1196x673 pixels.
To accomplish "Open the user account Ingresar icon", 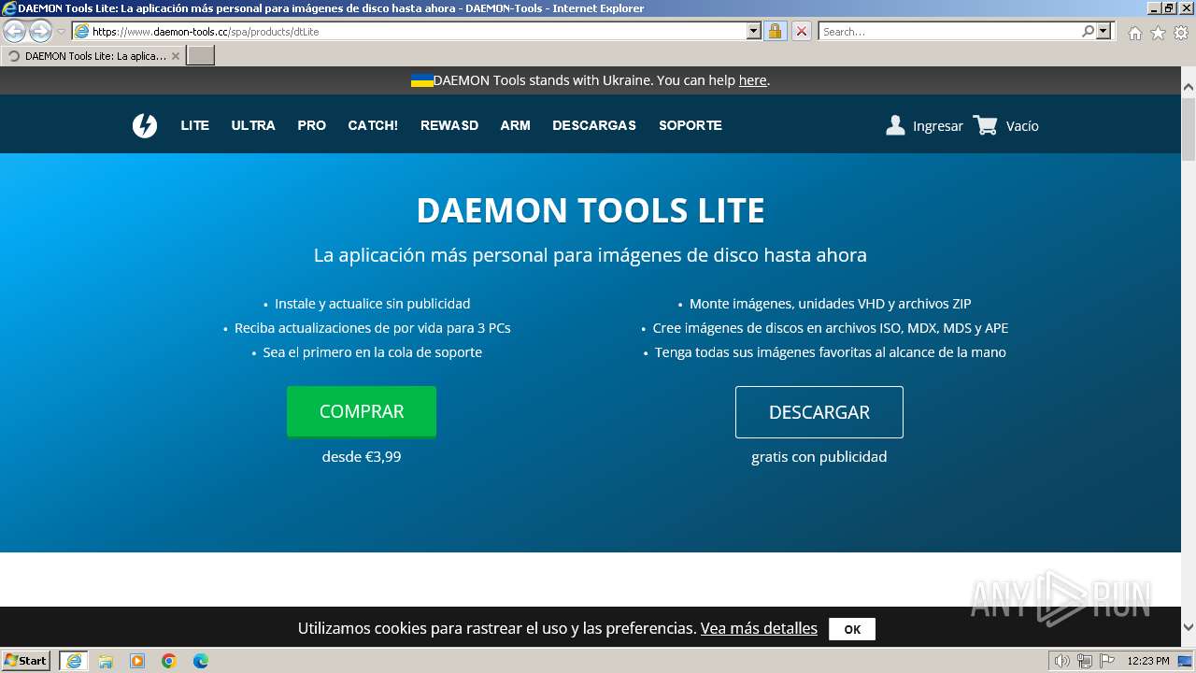I will pyautogui.click(x=895, y=125).
